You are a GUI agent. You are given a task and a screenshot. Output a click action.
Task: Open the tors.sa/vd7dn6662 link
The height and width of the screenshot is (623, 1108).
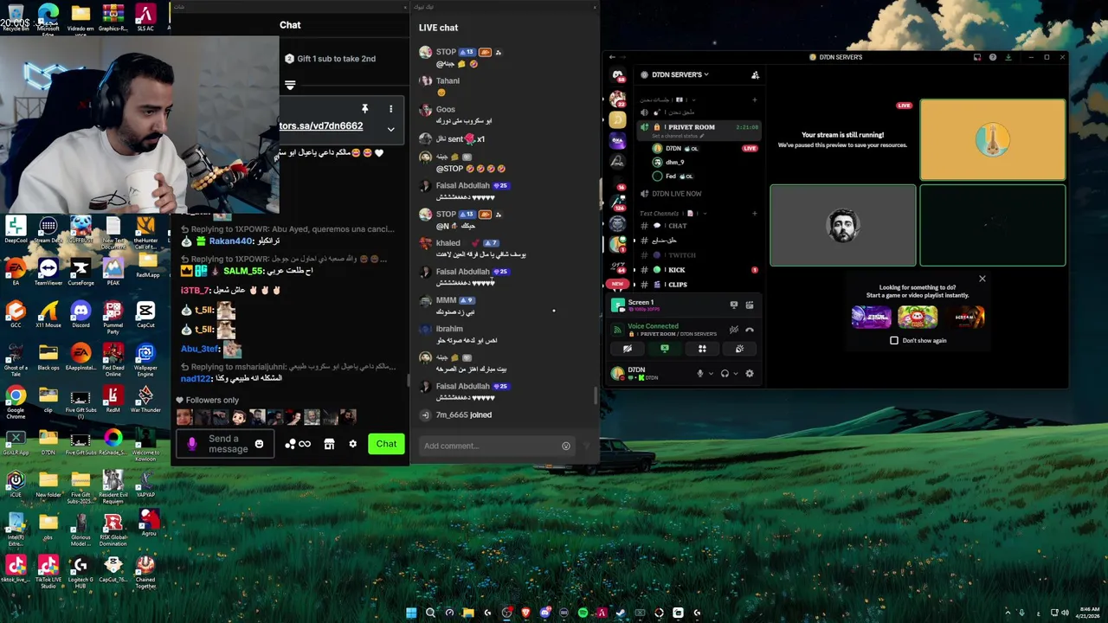pos(321,126)
